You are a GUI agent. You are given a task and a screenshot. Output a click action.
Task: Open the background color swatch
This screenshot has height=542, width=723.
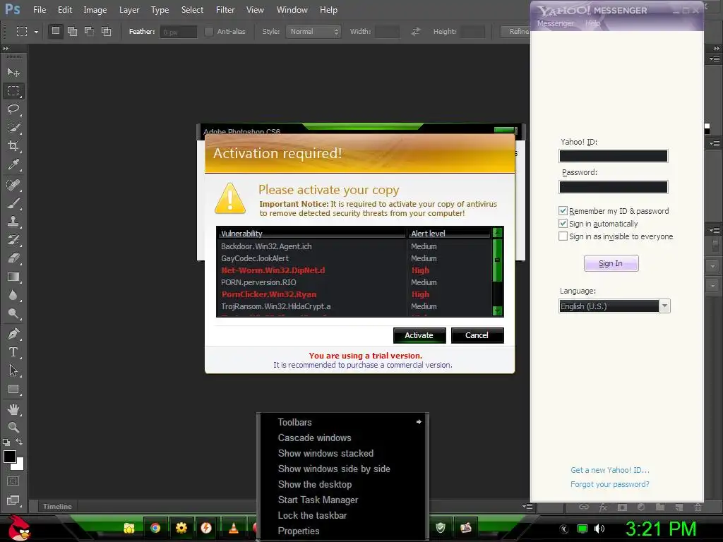20,466
